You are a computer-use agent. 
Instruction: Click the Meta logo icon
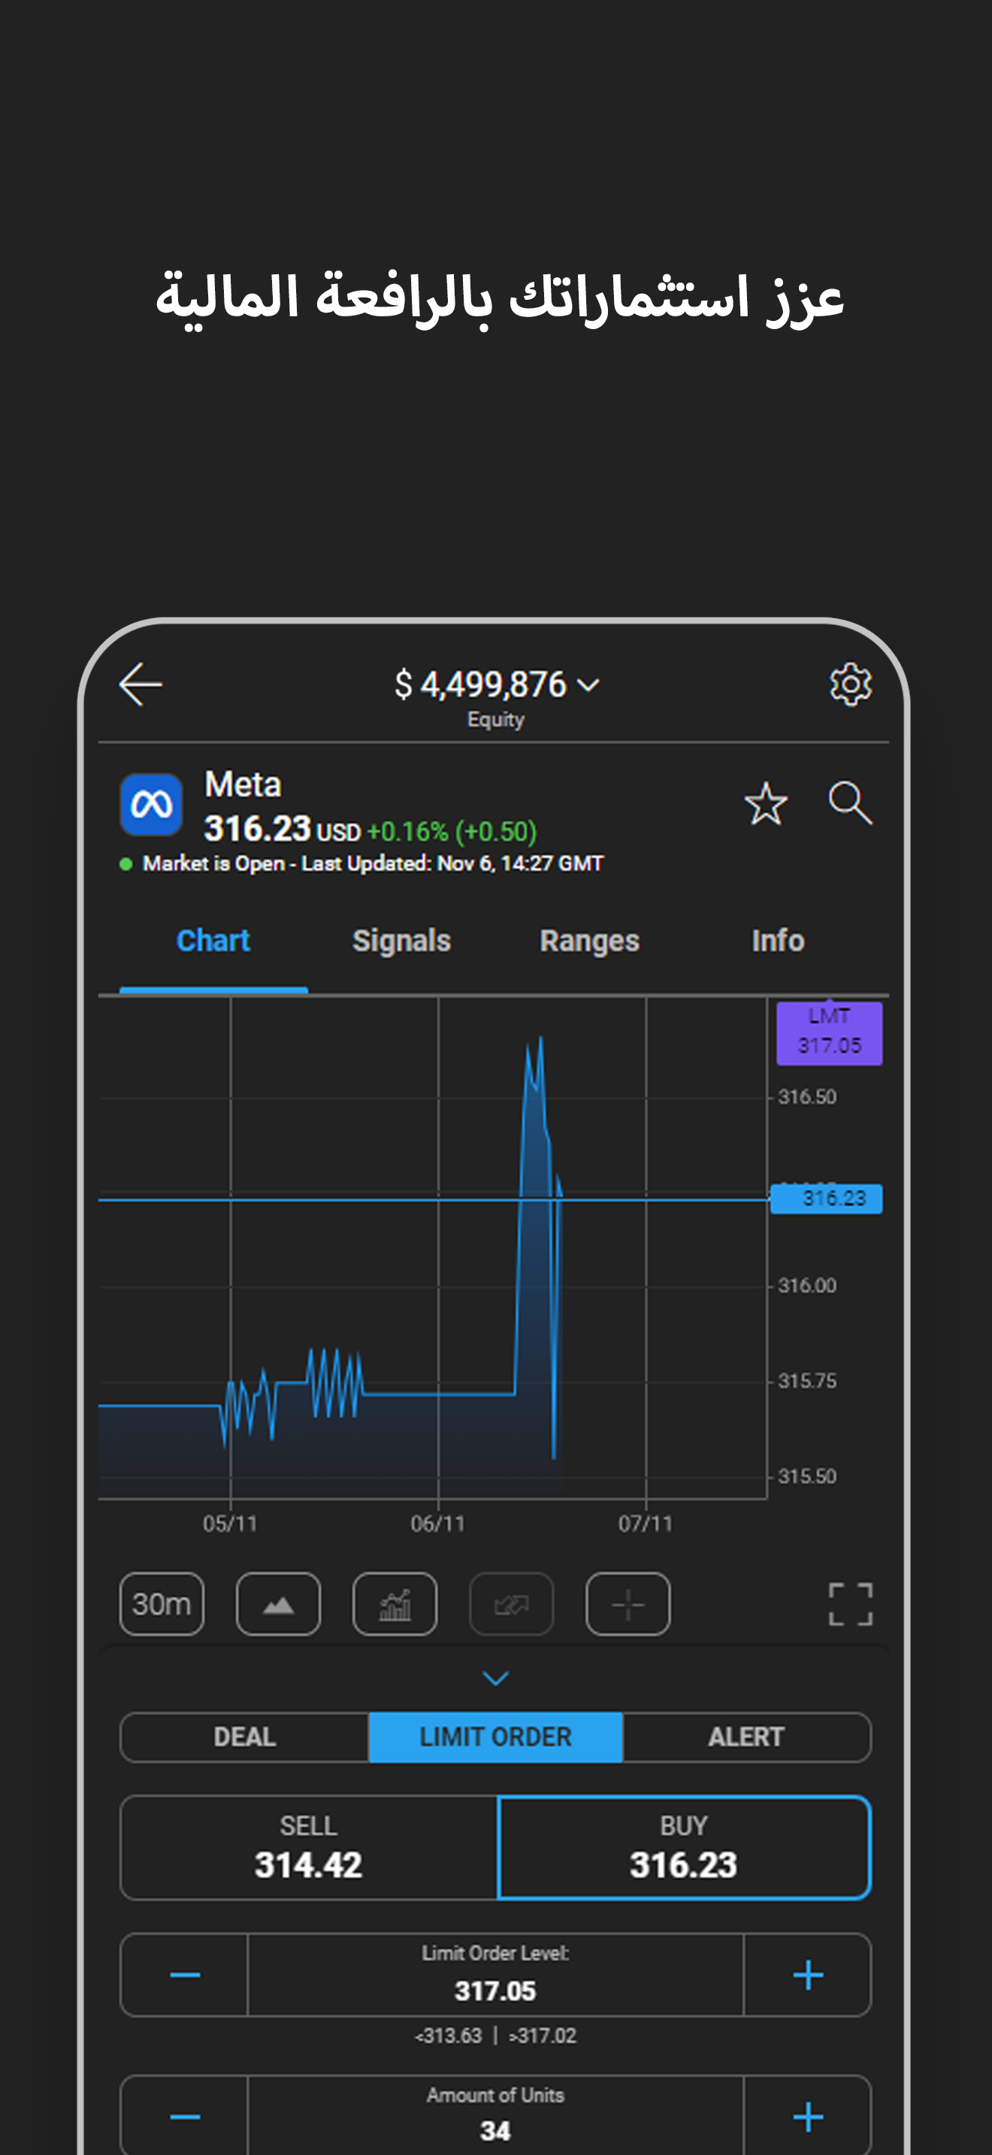click(x=151, y=804)
